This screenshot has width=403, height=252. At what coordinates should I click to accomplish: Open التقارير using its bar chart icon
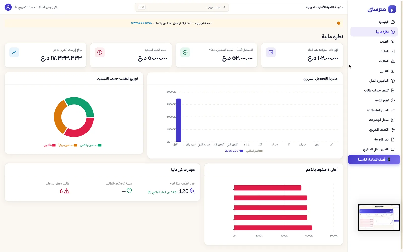(393, 71)
